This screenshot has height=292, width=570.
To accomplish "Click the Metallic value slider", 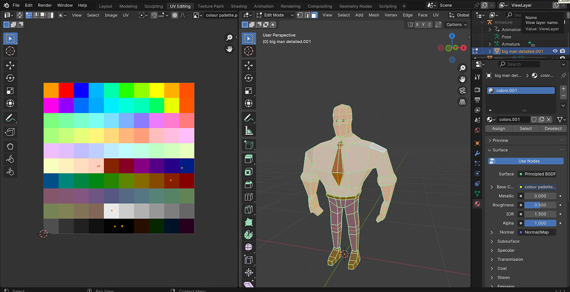I will pos(540,196).
